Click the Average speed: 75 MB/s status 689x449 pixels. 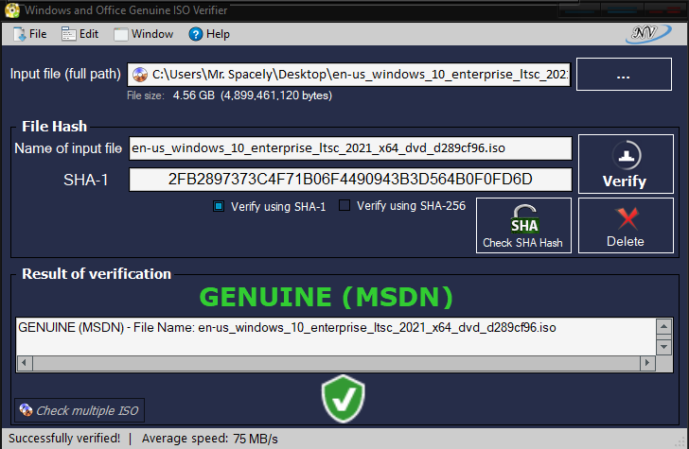tap(210, 439)
